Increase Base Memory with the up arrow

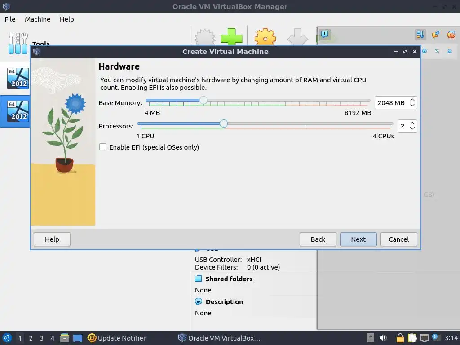412,100
